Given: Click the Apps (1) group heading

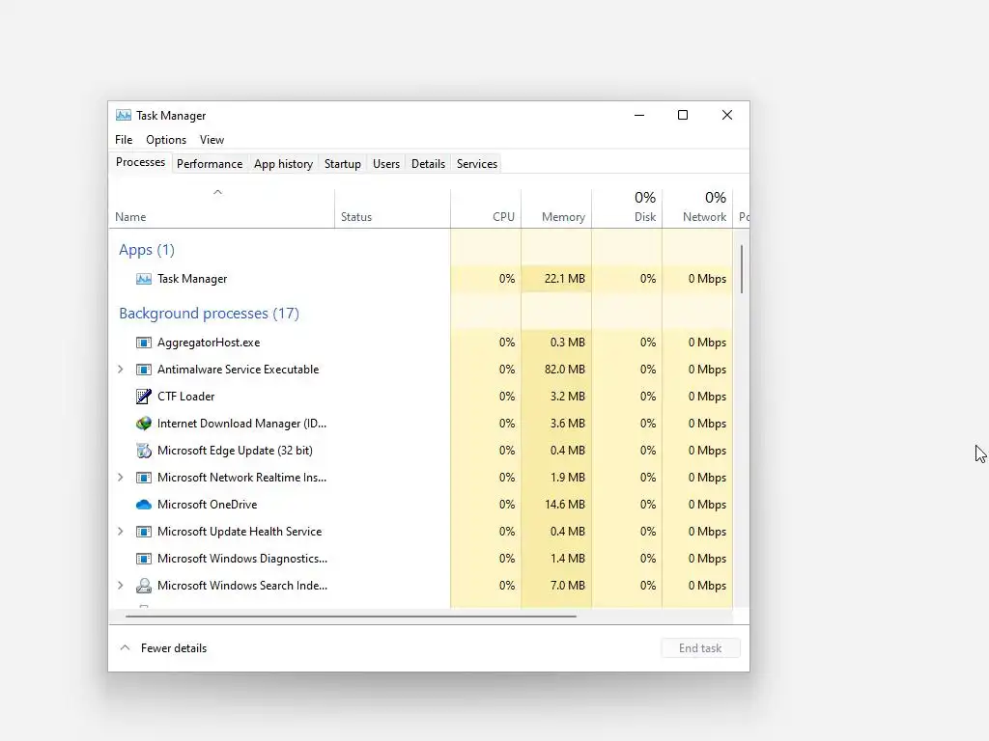Looking at the screenshot, I should 147,250.
